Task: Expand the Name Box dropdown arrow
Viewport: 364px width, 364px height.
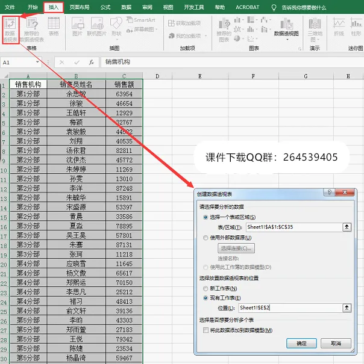Action: 37,62
